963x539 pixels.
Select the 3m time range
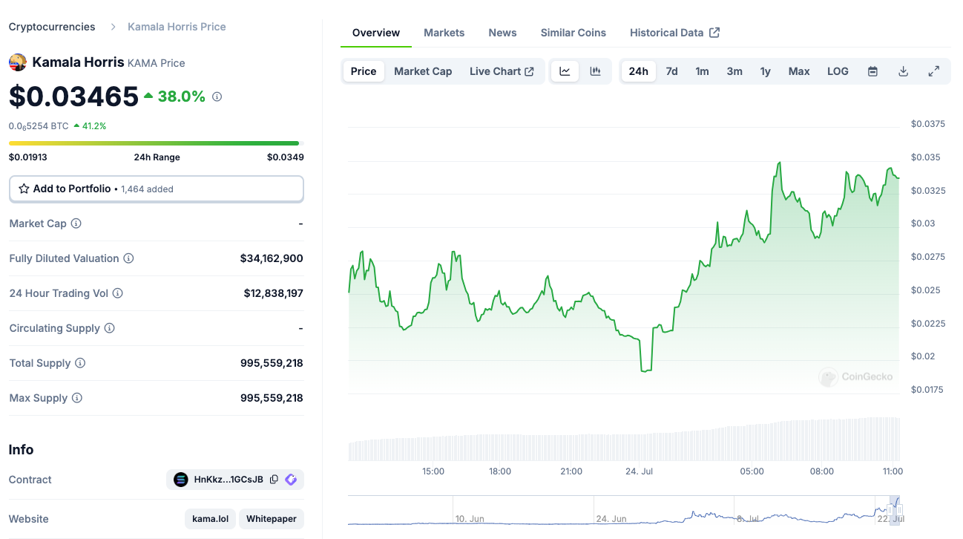point(734,71)
